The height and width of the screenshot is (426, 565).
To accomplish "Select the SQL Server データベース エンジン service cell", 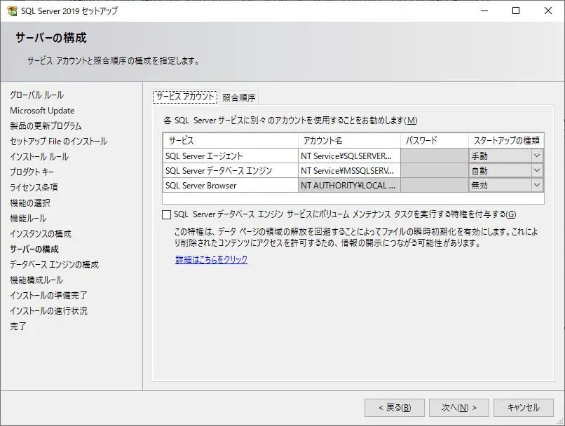I will click(x=230, y=171).
